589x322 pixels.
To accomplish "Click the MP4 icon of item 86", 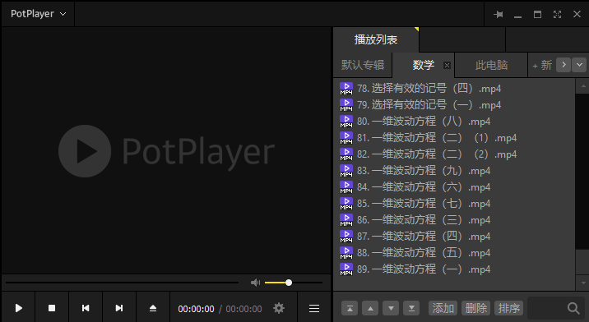I will 346,220.
